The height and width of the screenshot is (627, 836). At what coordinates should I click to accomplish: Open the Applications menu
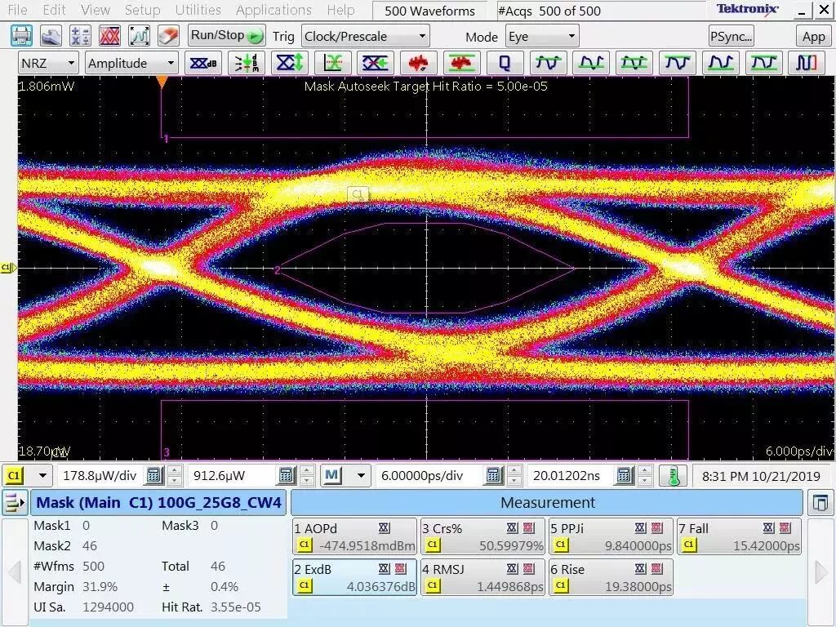pyautogui.click(x=273, y=10)
